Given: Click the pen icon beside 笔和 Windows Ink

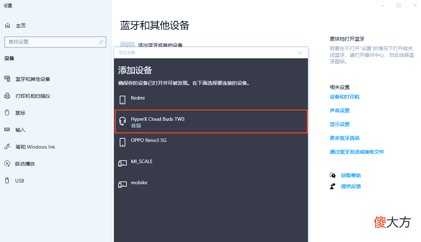Looking at the screenshot, I should pyautogui.click(x=7, y=146).
